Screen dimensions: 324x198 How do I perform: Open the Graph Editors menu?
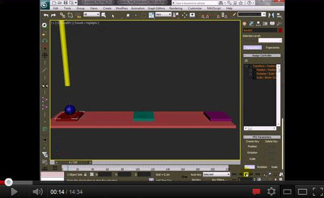tap(156, 9)
